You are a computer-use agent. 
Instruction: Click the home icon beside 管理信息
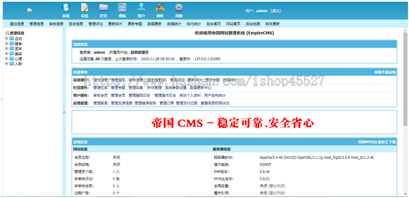(7, 33)
